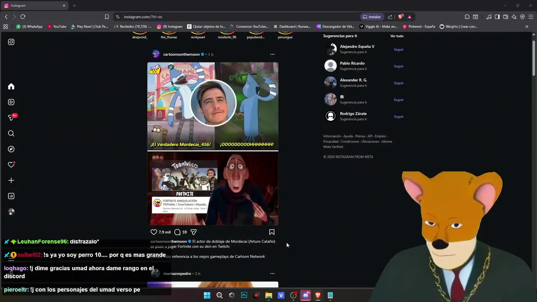Open Reels in the Instagram sidebar

(x=11, y=102)
